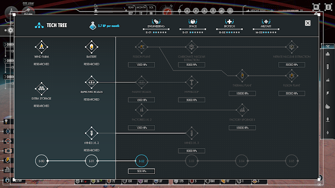Screen dimensions: 335x188
Task: Select the Fission Plant node
Action: pos(141,47)
